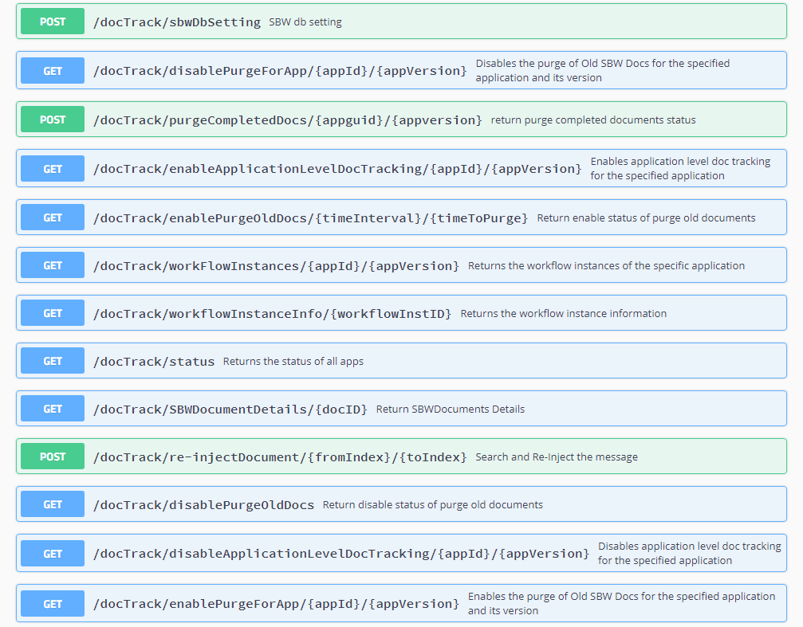This screenshot has width=803, height=627.
Task: Click the POST badge for sbwDbSetting
Action: tap(53, 22)
